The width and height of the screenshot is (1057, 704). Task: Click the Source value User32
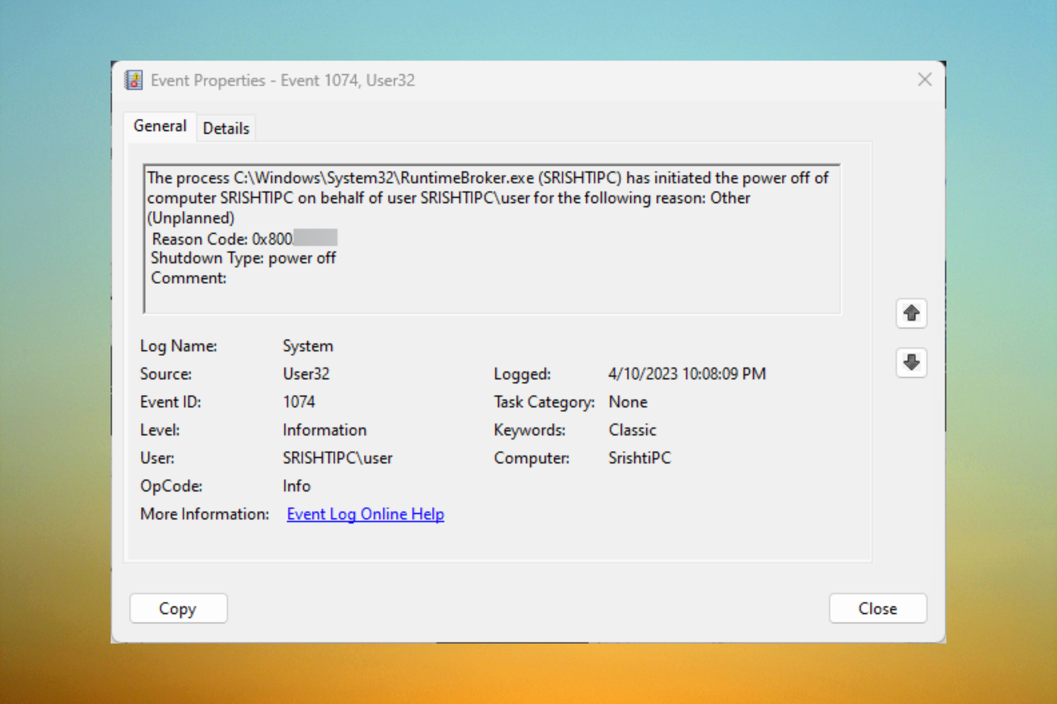click(x=306, y=374)
